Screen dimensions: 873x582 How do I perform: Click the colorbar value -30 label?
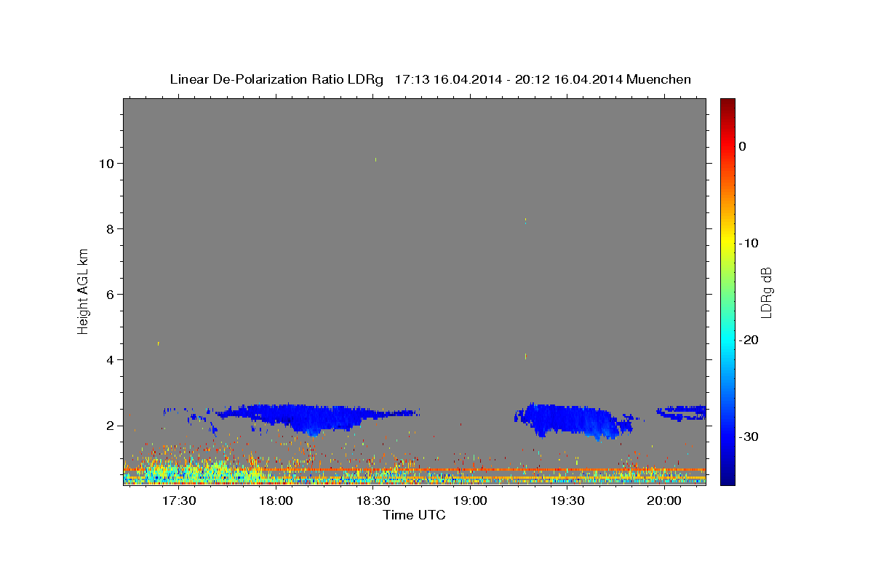(749, 436)
